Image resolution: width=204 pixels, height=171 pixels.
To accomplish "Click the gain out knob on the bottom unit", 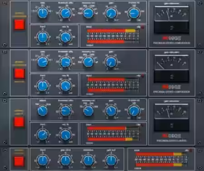I will tap(111, 161).
